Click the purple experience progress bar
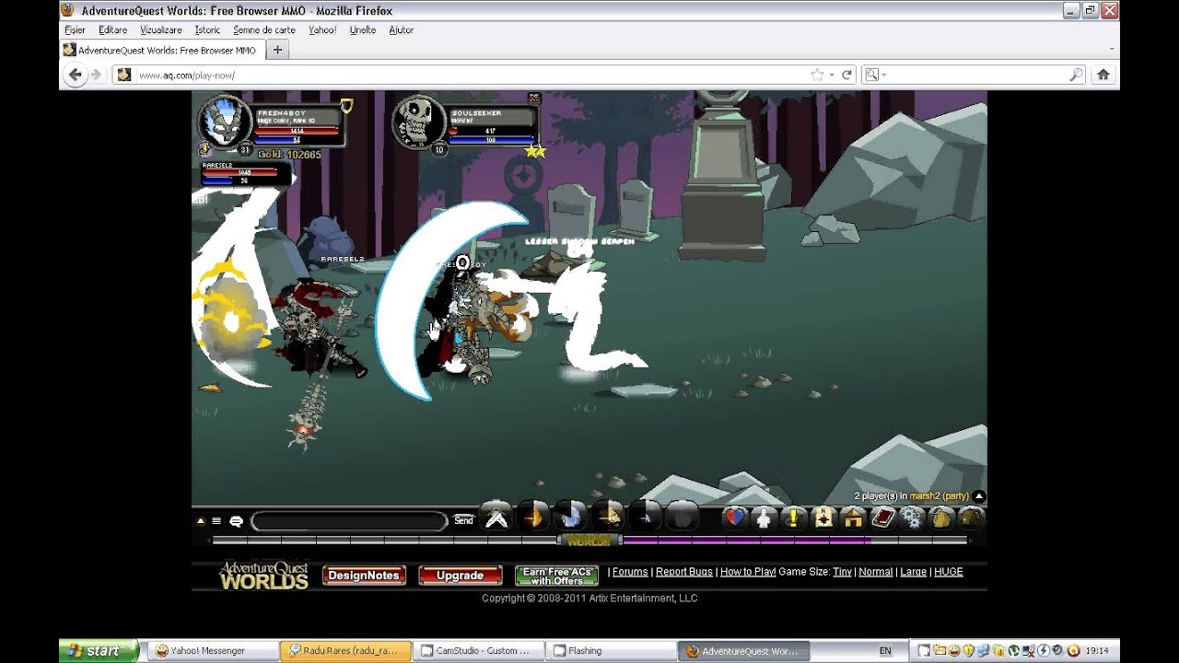 coord(748,541)
